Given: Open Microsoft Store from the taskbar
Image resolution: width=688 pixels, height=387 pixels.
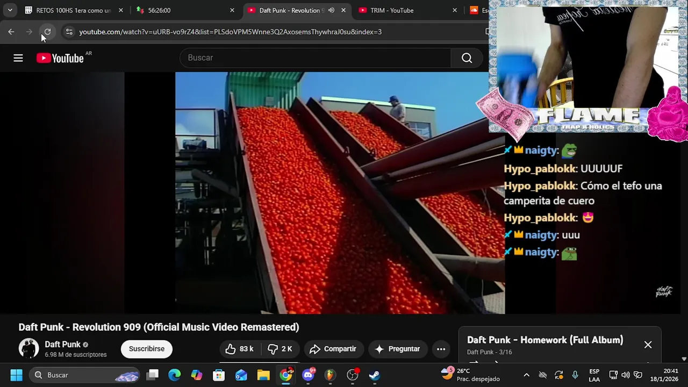Looking at the screenshot, I should (x=219, y=375).
